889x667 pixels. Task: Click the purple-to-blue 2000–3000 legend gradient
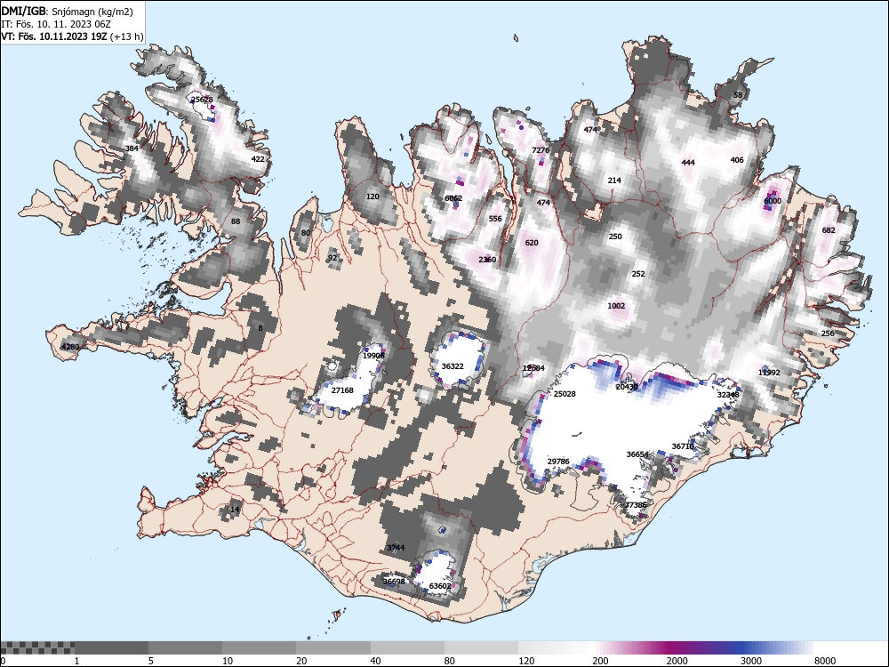pyautogui.click(x=703, y=647)
